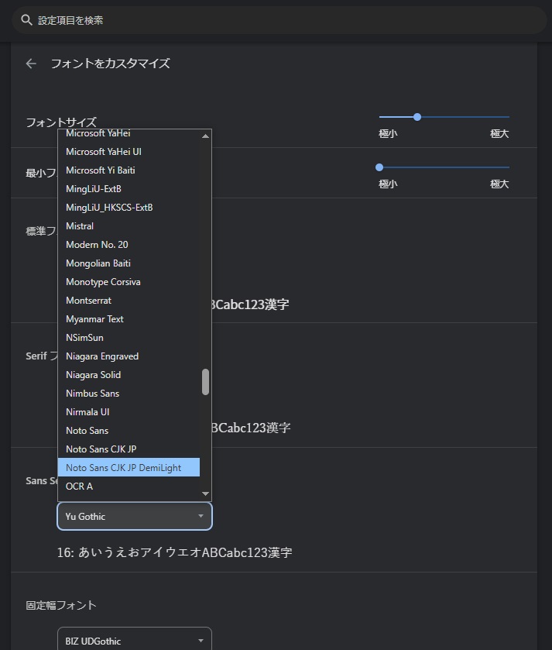Select Nirmala UI font option
552x650 pixels.
129,412
